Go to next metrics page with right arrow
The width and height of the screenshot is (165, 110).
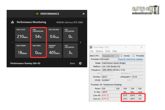click(x=80, y=42)
